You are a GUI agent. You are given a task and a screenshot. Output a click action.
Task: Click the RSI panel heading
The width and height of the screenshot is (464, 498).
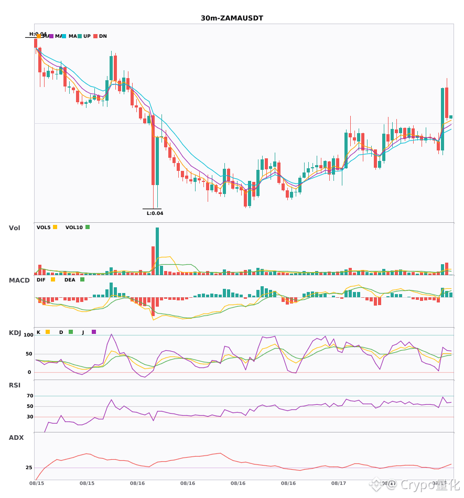point(15,385)
